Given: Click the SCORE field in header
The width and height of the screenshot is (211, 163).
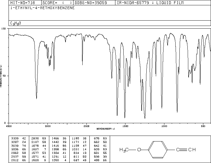Looking at the screenshot, I should 57,3.
